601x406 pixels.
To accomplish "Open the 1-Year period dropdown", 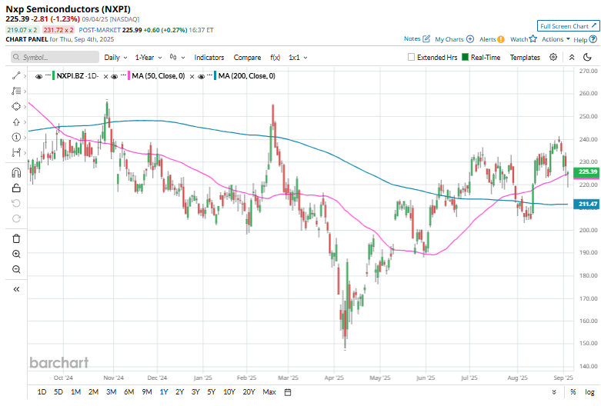I will (x=149, y=57).
